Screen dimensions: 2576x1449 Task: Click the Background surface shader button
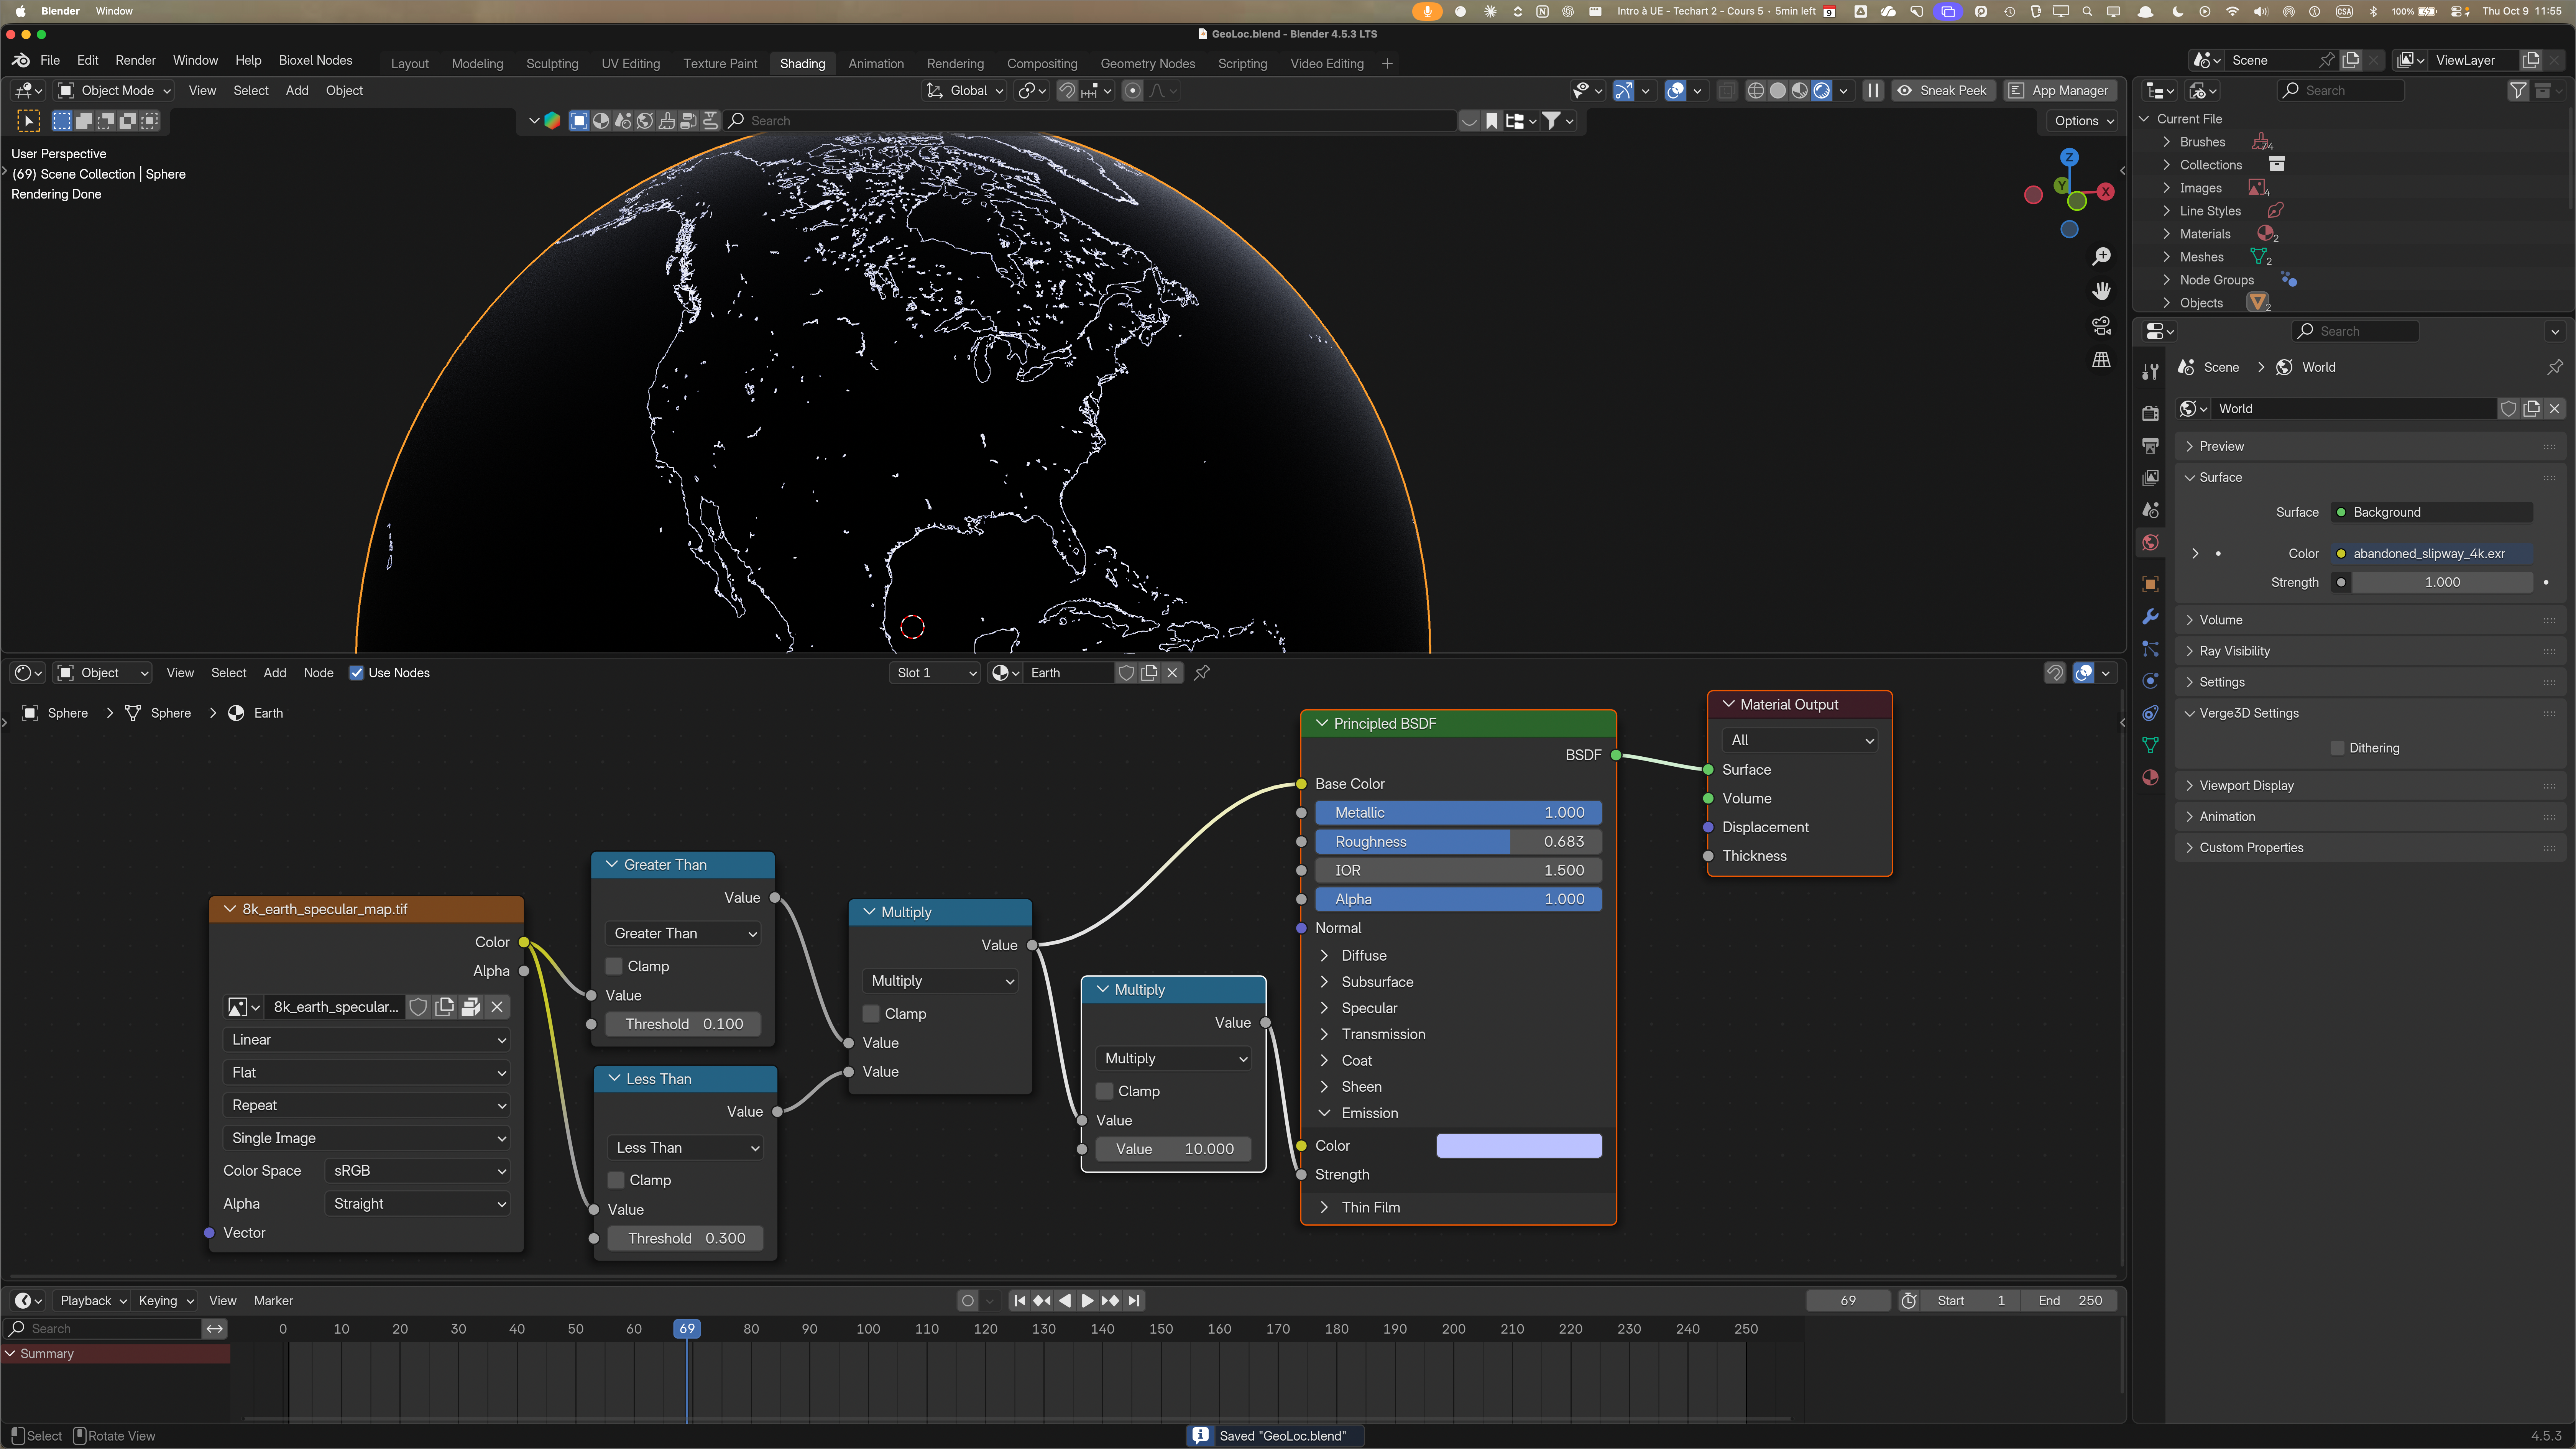[x=2432, y=513]
